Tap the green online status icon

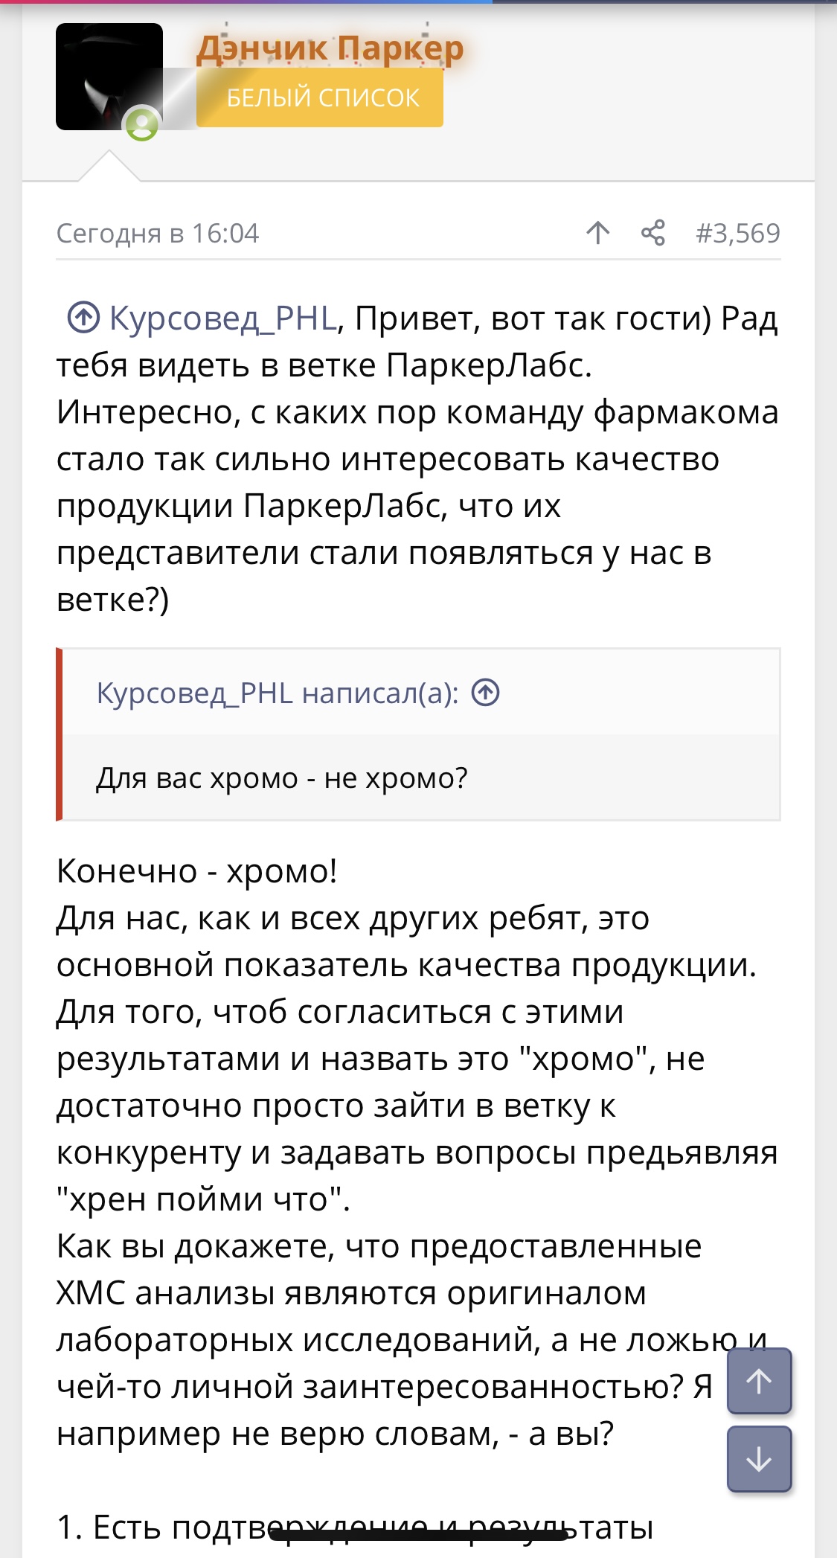[x=141, y=124]
